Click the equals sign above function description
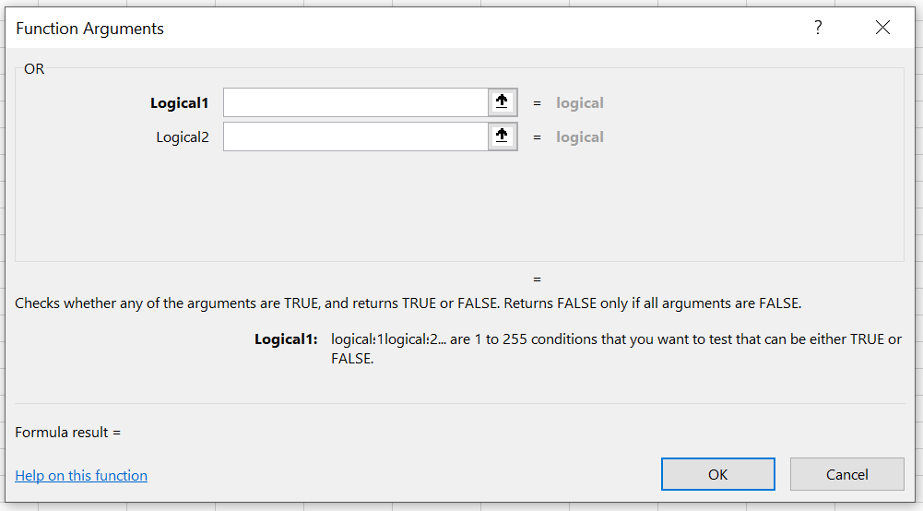 pos(537,279)
